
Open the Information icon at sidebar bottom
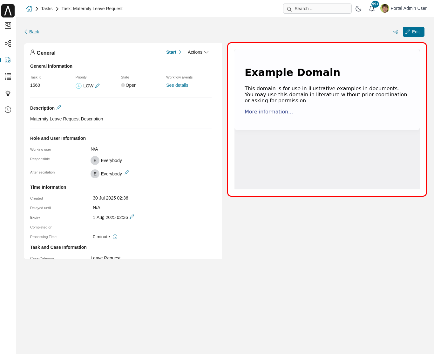[8, 110]
